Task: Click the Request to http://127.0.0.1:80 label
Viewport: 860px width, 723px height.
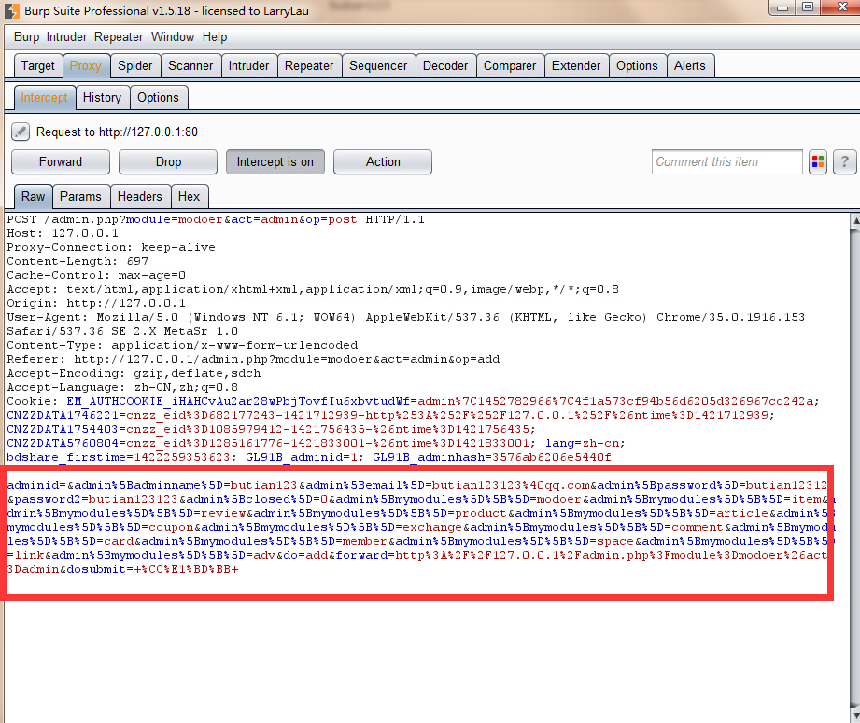Action: click(117, 132)
